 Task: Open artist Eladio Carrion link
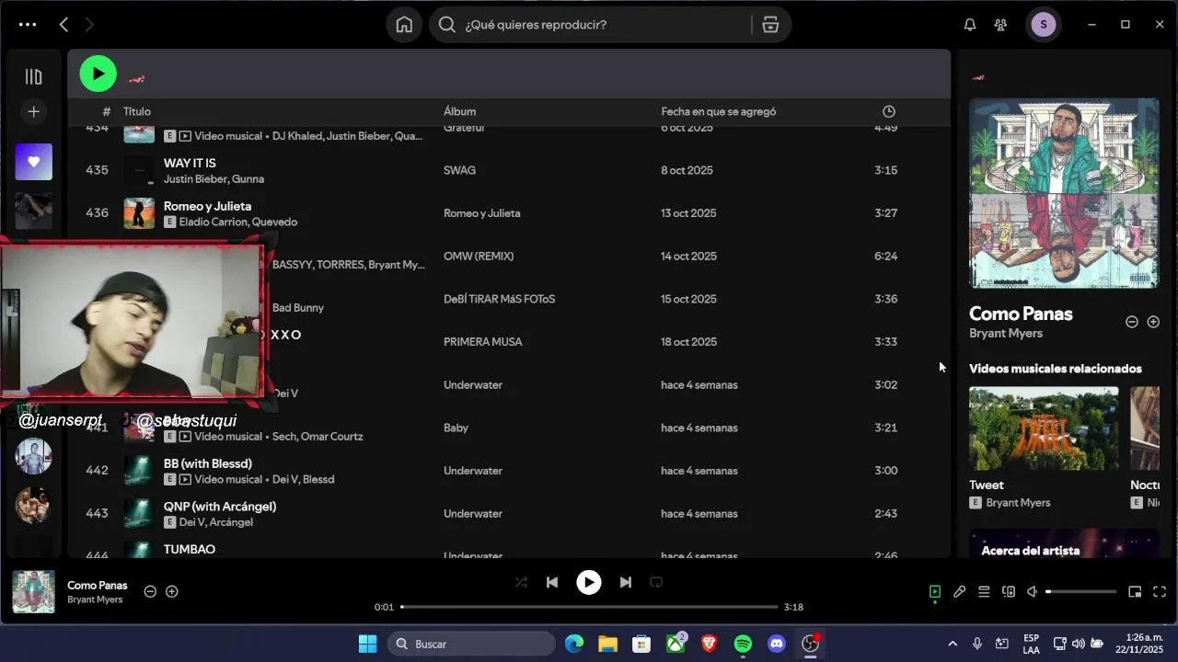[213, 222]
